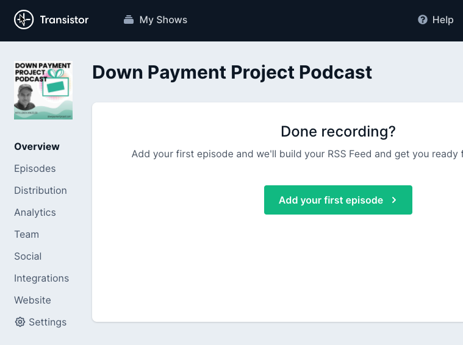Click the Down Payment Project Podcast title
This screenshot has width=463, height=345.
pyautogui.click(x=232, y=73)
